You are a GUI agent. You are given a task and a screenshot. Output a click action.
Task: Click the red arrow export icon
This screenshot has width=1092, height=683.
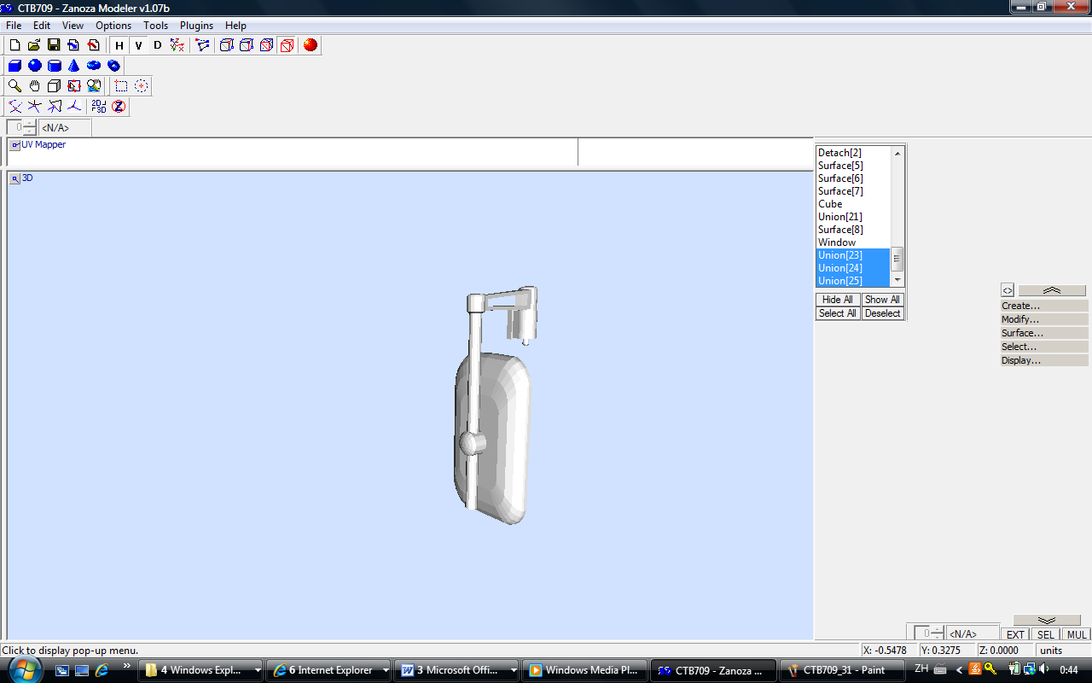tap(93, 45)
